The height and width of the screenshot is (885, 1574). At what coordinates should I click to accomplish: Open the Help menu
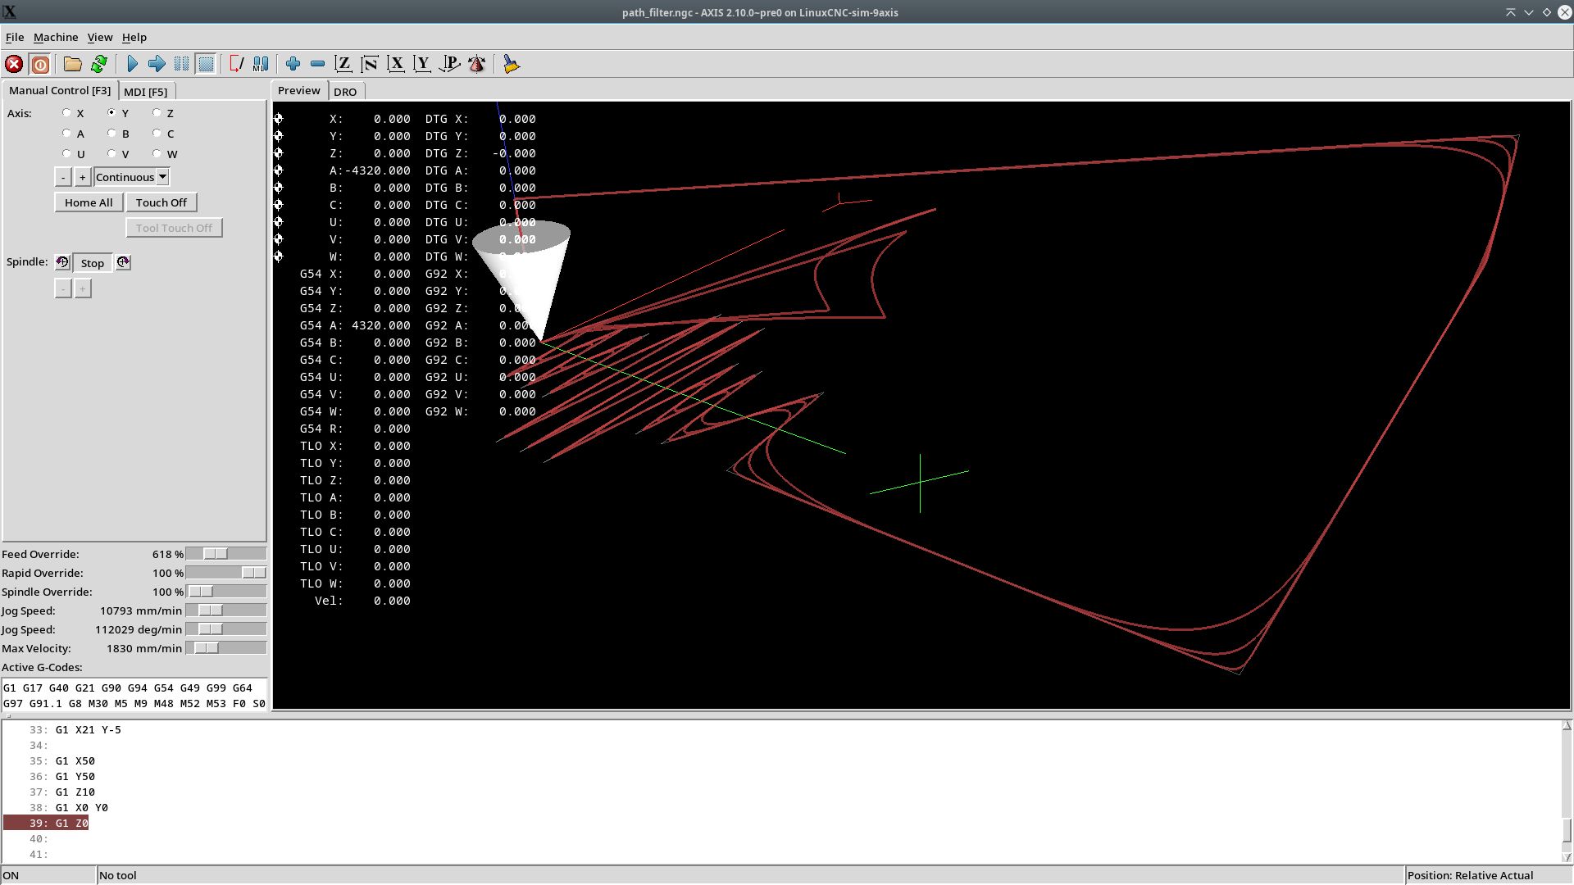134,37
